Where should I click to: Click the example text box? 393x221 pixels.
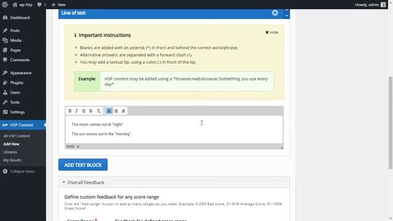[174, 82]
